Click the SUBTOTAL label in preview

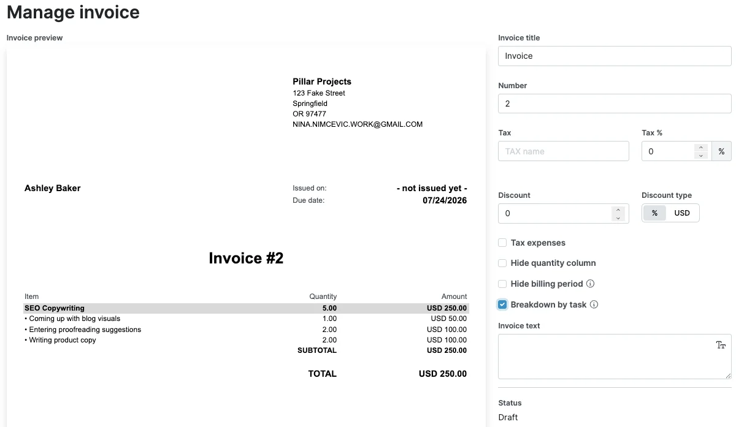pos(317,350)
